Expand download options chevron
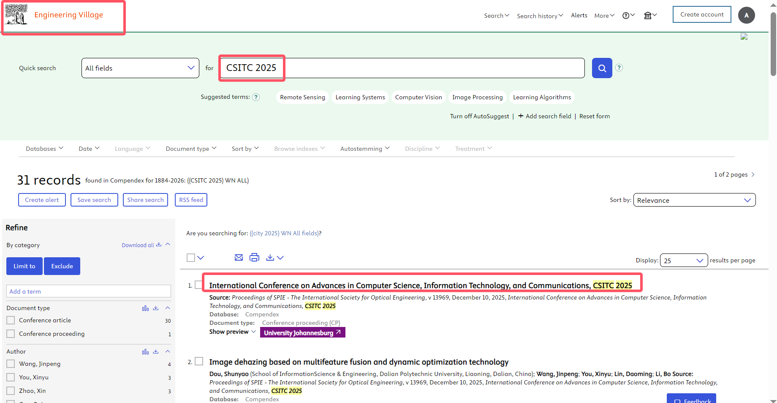This screenshot has height=403, width=777. point(280,258)
